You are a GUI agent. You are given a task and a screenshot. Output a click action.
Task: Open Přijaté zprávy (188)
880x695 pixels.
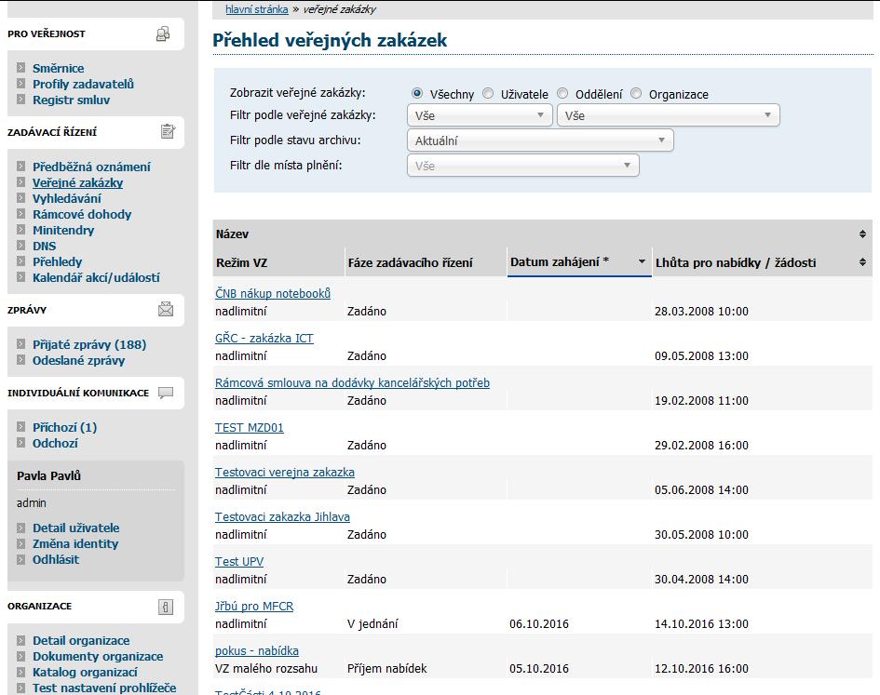(89, 344)
